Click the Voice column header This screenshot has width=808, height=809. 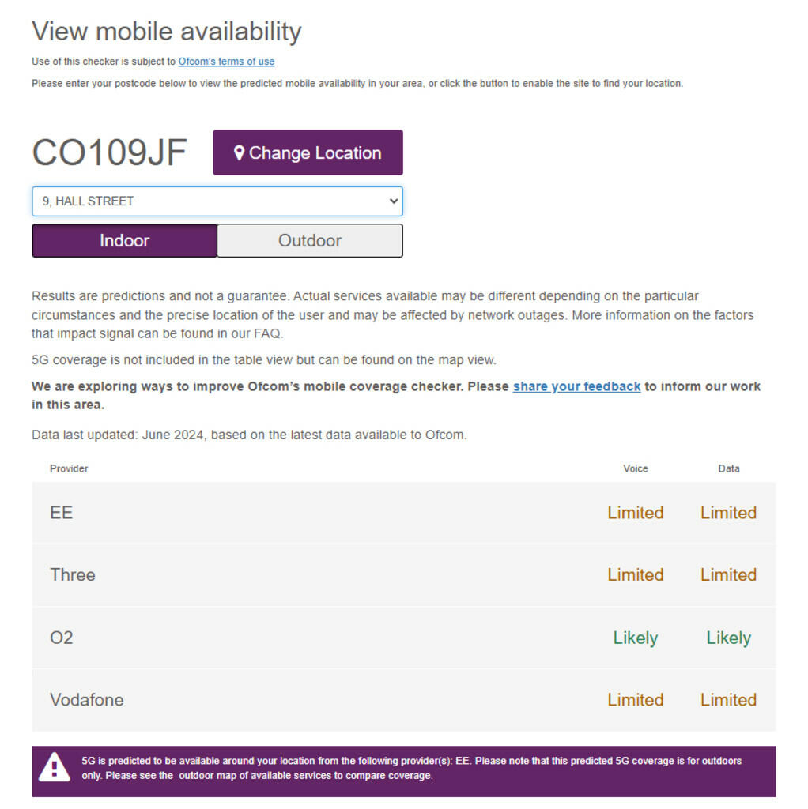click(x=635, y=468)
